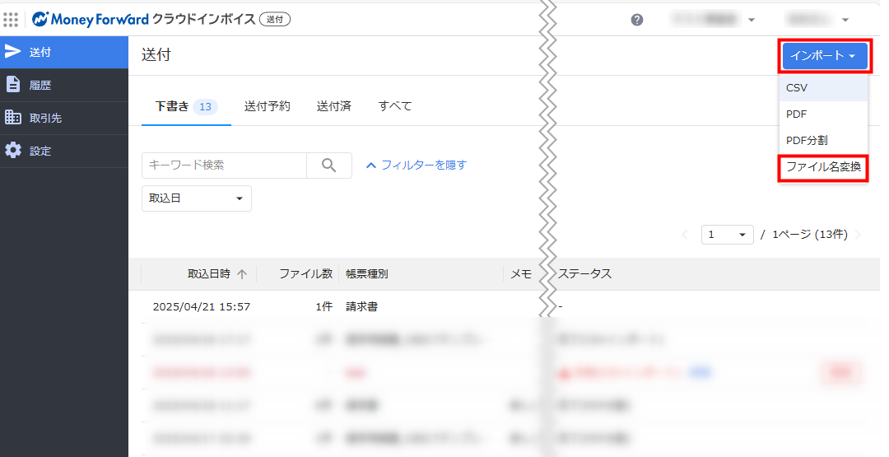Switch to the すべて tab
Screen dimensions: 889x457
394,106
